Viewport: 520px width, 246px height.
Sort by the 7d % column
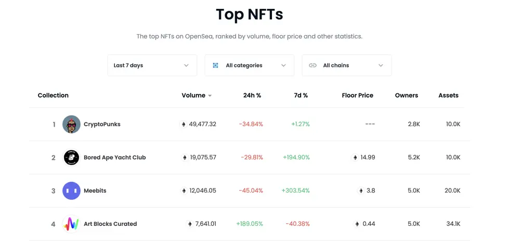pyautogui.click(x=301, y=95)
